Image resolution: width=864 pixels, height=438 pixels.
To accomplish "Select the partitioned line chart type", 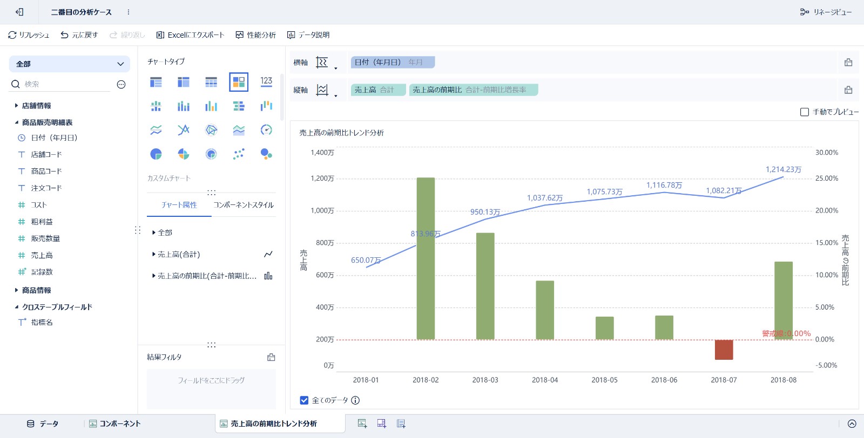I will [156, 130].
